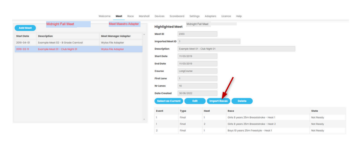The width and height of the screenshot is (362, 143).
Task: Switch to the Adapters tab
Action: [x=210, y=16]
